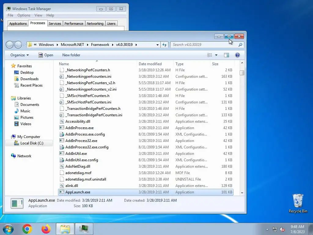
Task: Click the Change your view icon
Action: 210,55
